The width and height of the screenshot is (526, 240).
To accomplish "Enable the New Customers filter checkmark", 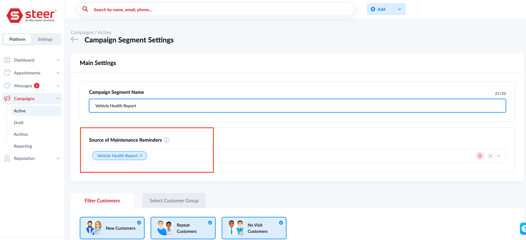I will coord(139,222).
